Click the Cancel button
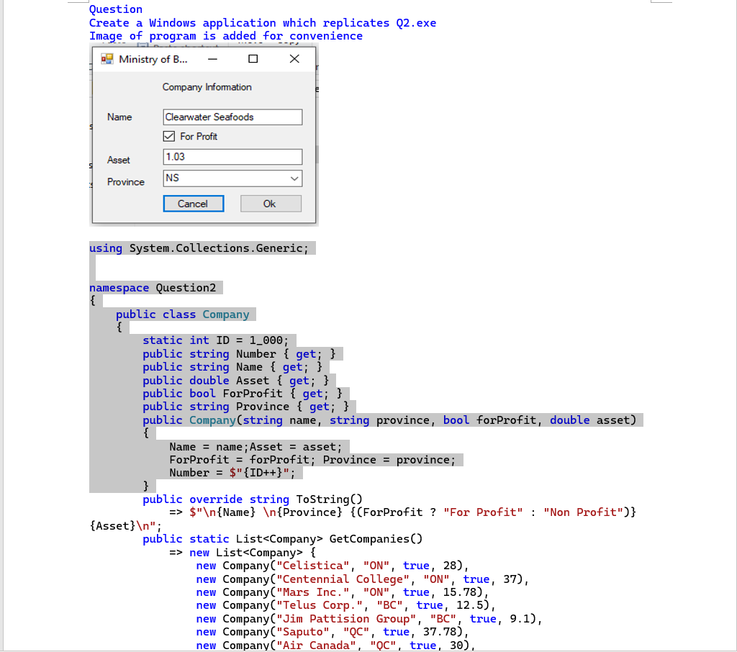Image resolution: width=737 pixels, height=652 pixels. click(x=193, y=204)
